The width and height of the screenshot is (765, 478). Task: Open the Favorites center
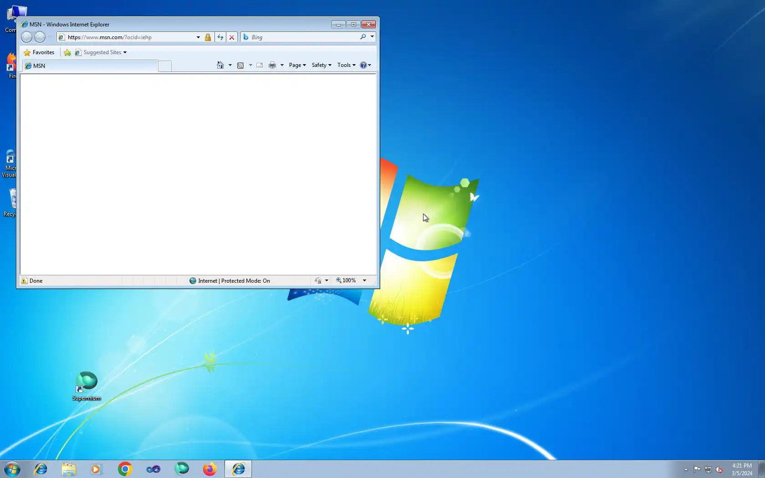39,52
